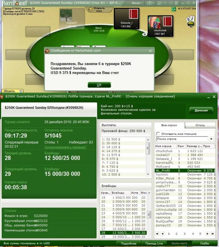
Task: Click the payouts list scrollbar thumb
Action: (x=148, y=148)
